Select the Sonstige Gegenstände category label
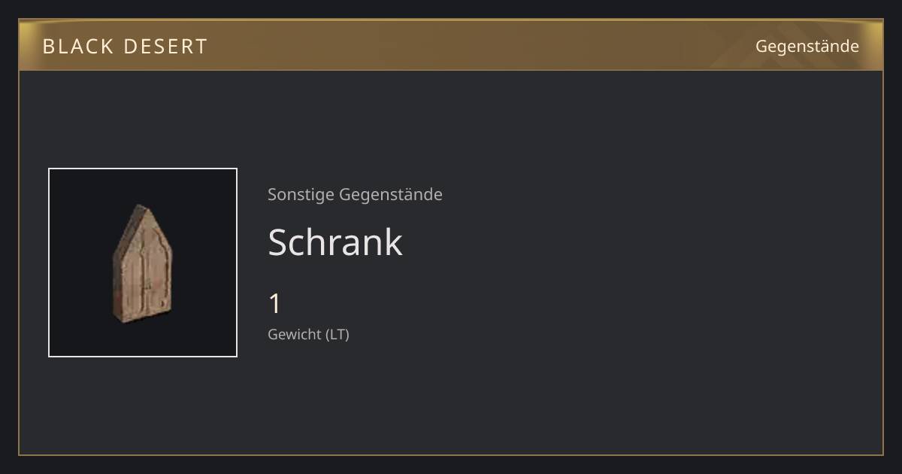This screenshot has width=902, height=474. pos(355,195)
